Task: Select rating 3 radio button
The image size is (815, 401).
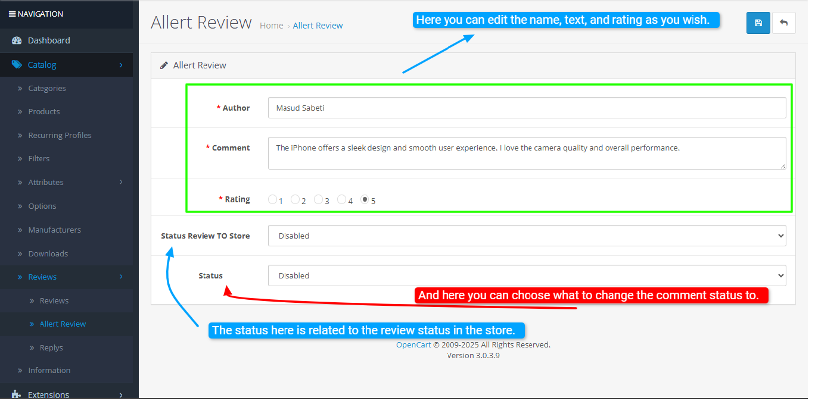Action: coord(319,200)
